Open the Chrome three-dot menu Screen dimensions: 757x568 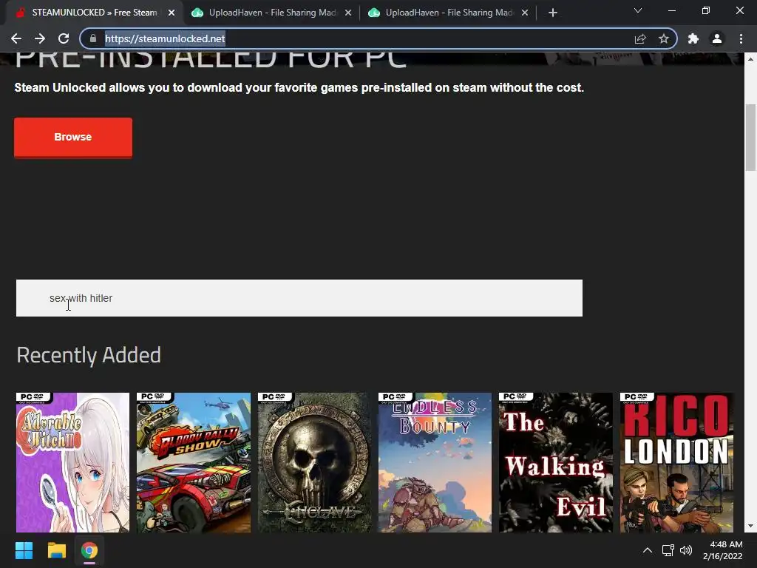point(741,38)
